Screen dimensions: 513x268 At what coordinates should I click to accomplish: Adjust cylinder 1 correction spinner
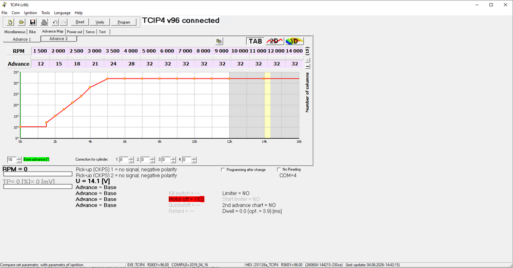click(x=131, y=160)
